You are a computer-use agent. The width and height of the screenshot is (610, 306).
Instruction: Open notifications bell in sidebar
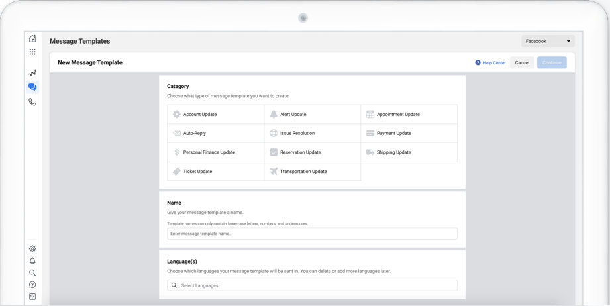coord(32,260)
